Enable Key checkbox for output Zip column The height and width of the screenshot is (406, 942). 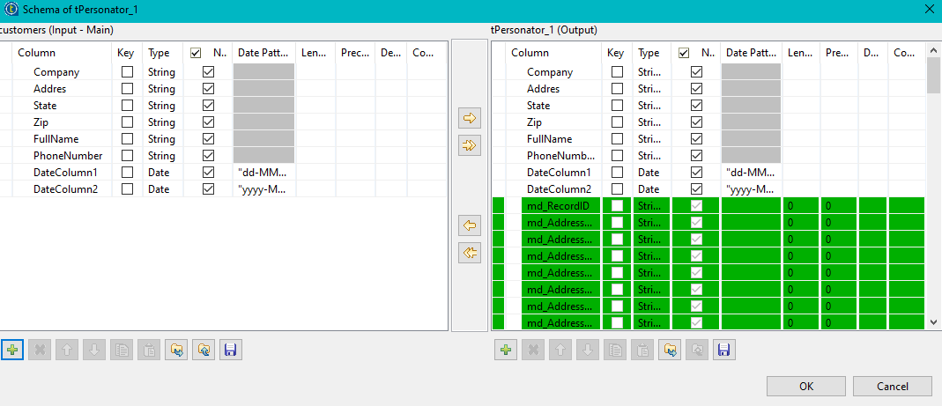pyautogui.click(x=617, y=122)
